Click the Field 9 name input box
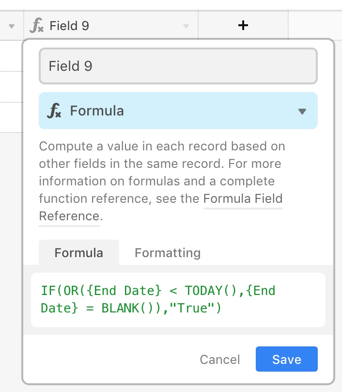Viewport: 342px width, 392px height. [178, 66]
